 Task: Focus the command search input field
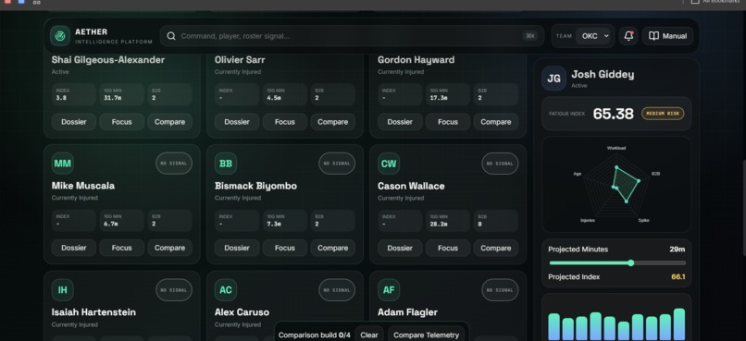pos(352,36)
